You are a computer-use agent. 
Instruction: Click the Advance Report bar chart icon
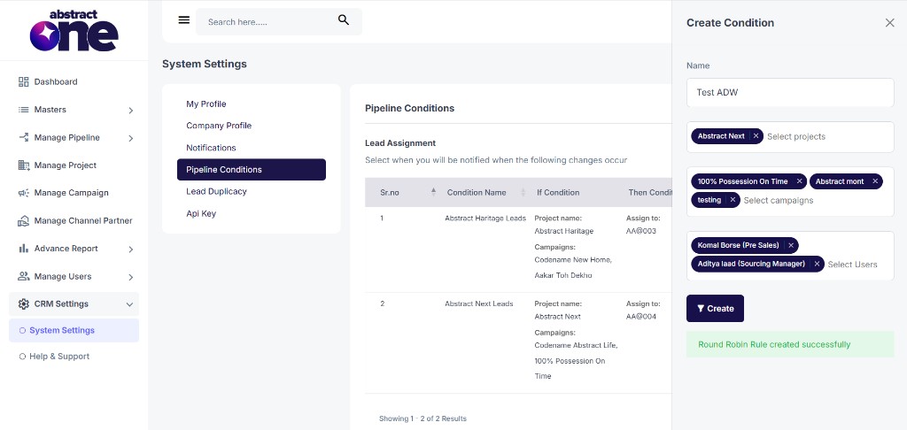24,249
